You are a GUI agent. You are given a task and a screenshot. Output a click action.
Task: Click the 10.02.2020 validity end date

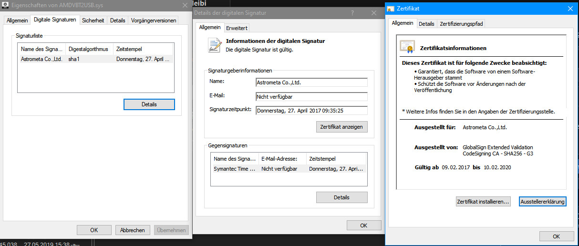pyautogui.click(x=497, y=168)
